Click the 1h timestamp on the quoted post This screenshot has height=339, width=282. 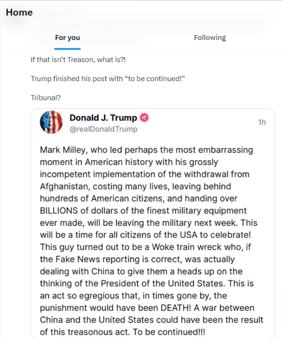262,122
